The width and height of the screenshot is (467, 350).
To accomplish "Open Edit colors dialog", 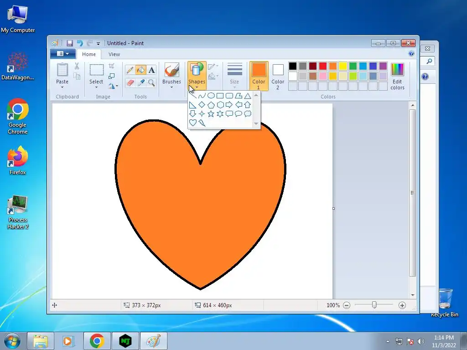I will 397,76.
